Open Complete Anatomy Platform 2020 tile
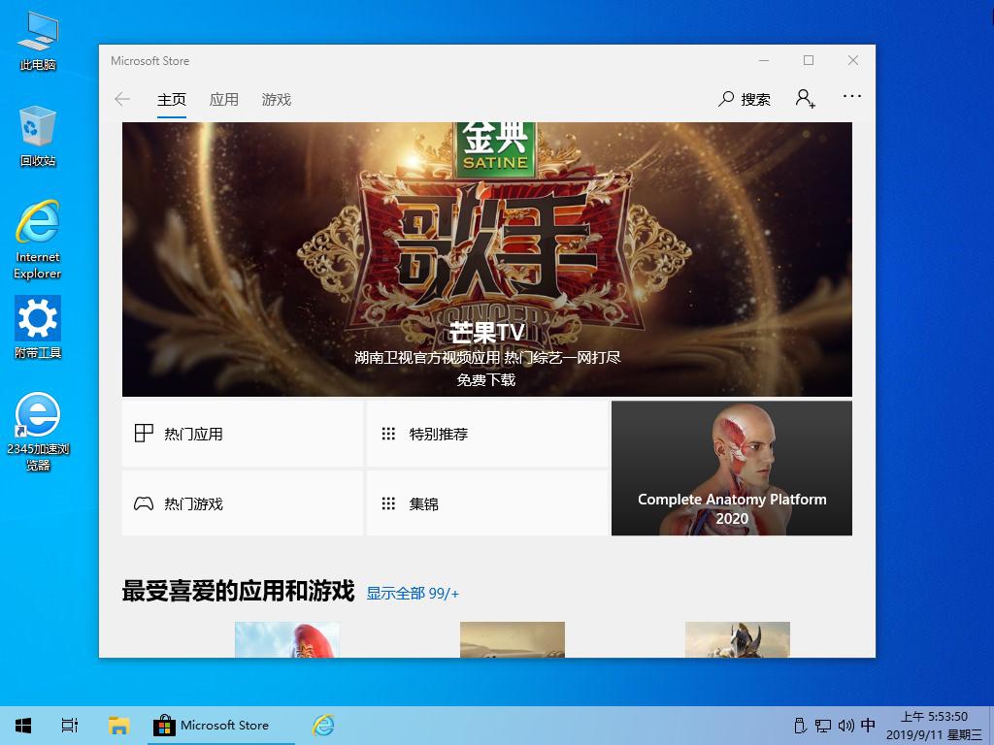Image resolution: width=994 pixels, height=745 pixels. (x=732, y=469)
